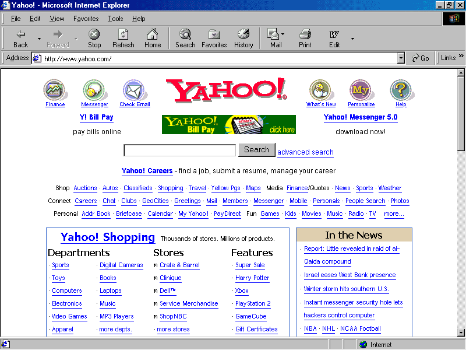Screen dimensions: 466x350
Task: Open the Help menu
Action: (x=139, y=19)
